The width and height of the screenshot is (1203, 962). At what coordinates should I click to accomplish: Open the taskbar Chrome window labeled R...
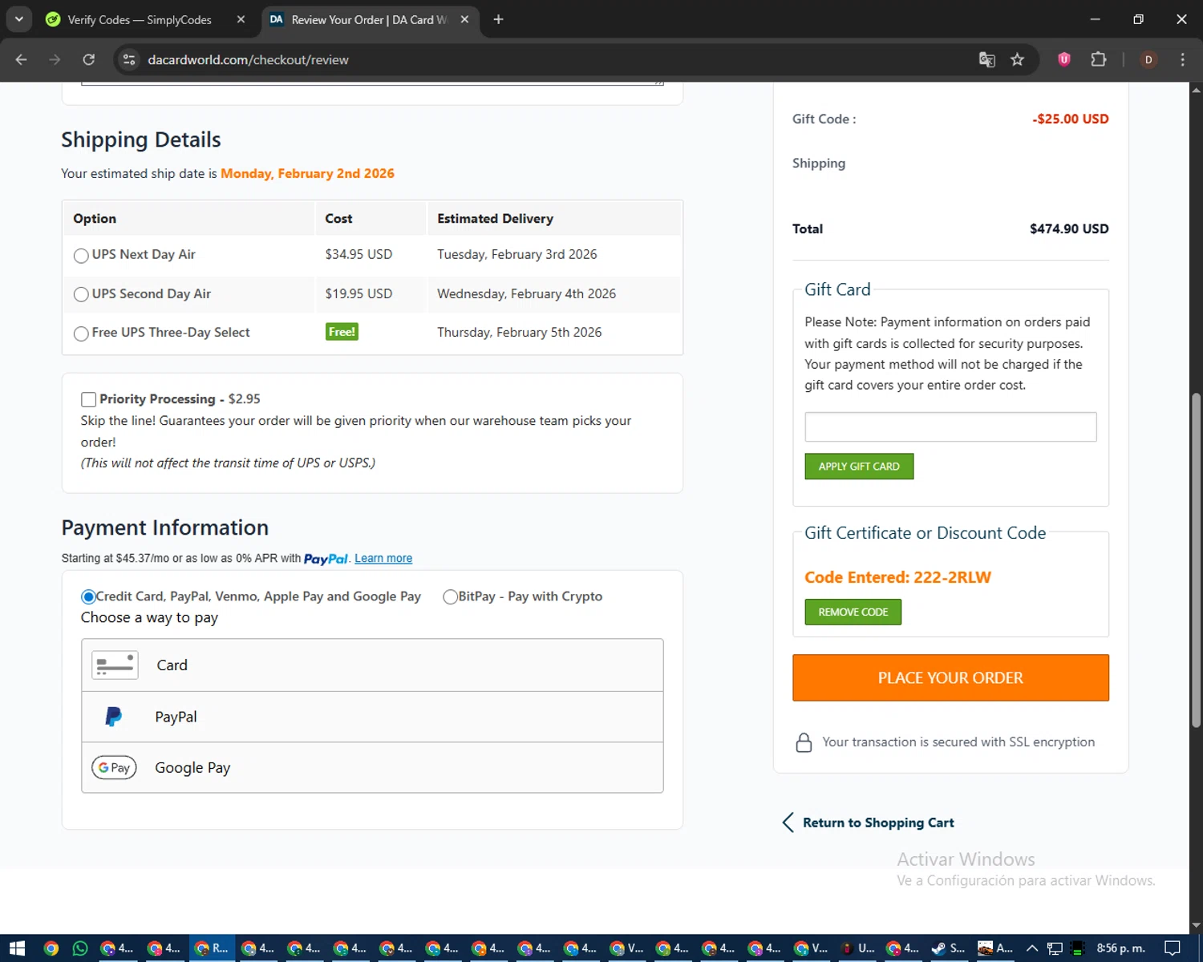(212, 948)
